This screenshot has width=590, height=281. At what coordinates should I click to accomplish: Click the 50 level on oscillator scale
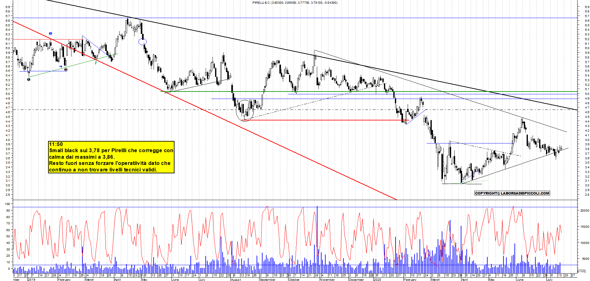pyautogui.click(x=8, y=237)
